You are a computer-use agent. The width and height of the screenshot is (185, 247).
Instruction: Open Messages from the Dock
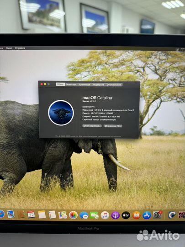tap(84, 215)
